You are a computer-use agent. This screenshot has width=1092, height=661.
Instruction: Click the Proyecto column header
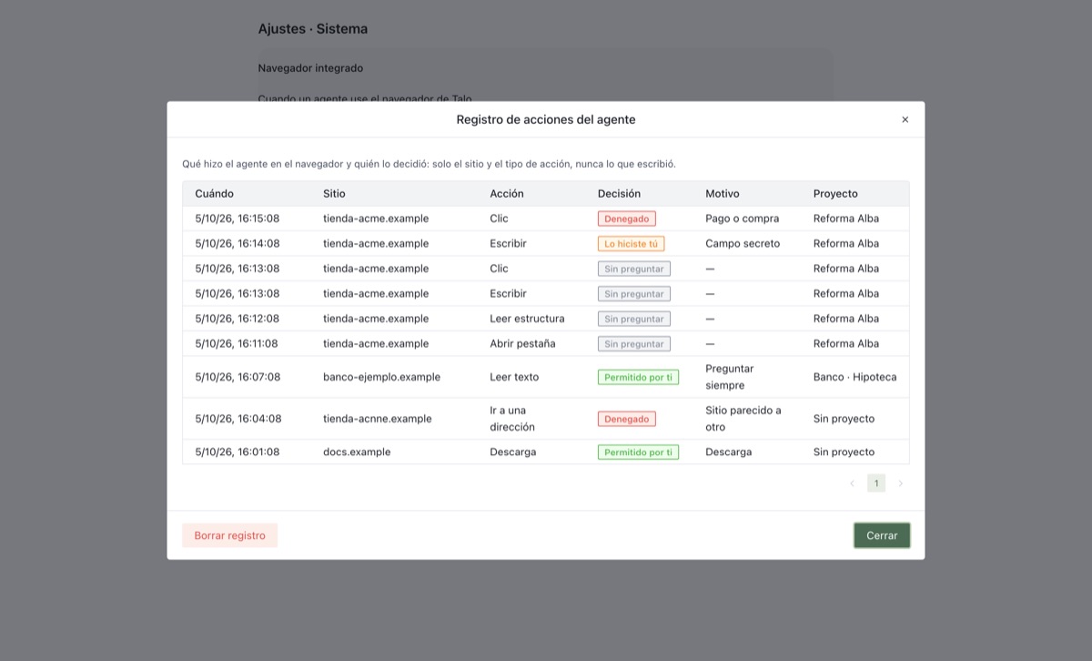(x=835, y=194)
